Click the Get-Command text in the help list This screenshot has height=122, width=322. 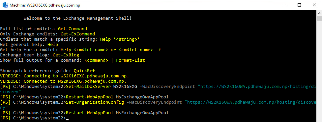click(x=73, y=29)
